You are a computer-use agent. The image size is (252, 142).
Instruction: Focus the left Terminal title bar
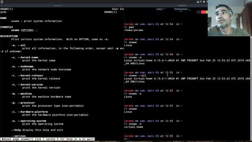62,6
